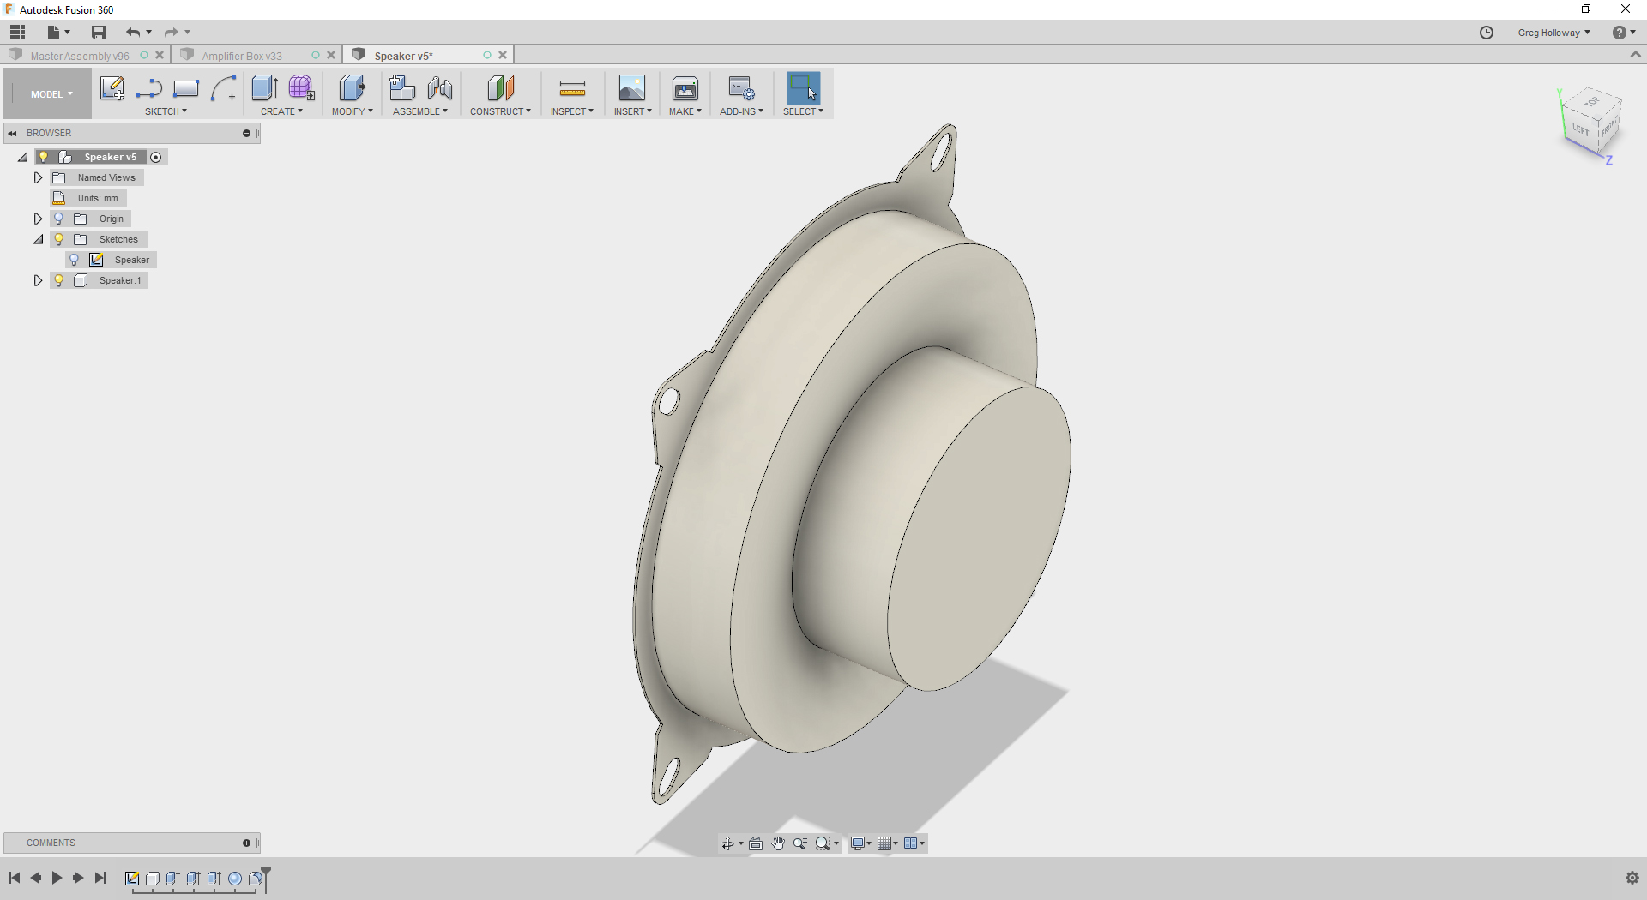
Task: Expand the Named Views tree item
Action: (37, 177)
